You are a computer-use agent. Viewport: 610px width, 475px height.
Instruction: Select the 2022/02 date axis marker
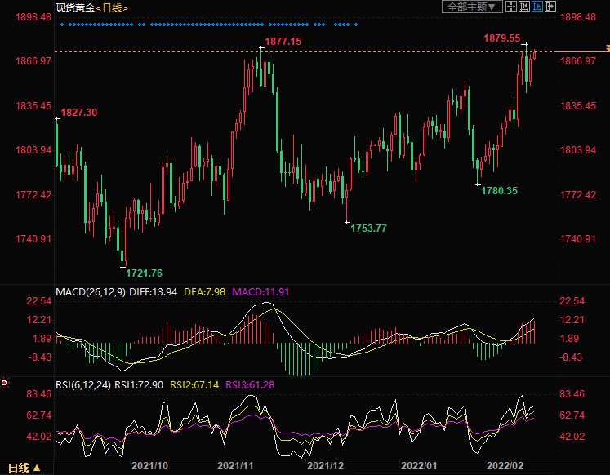point(505,465)
